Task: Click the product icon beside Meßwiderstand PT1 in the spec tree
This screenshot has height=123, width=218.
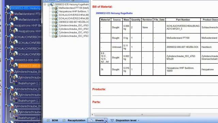Action: (x=12, y=14)
